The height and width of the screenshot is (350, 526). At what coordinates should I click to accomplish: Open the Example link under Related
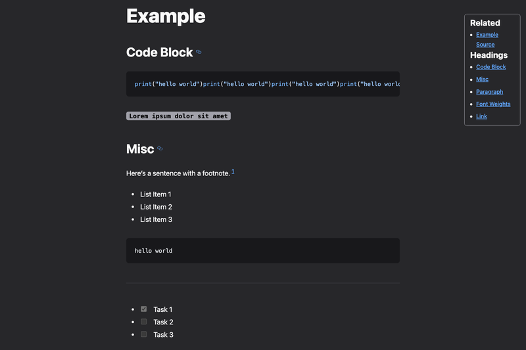pos(487,35)
